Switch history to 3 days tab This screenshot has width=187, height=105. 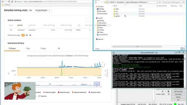coord(43,48)
